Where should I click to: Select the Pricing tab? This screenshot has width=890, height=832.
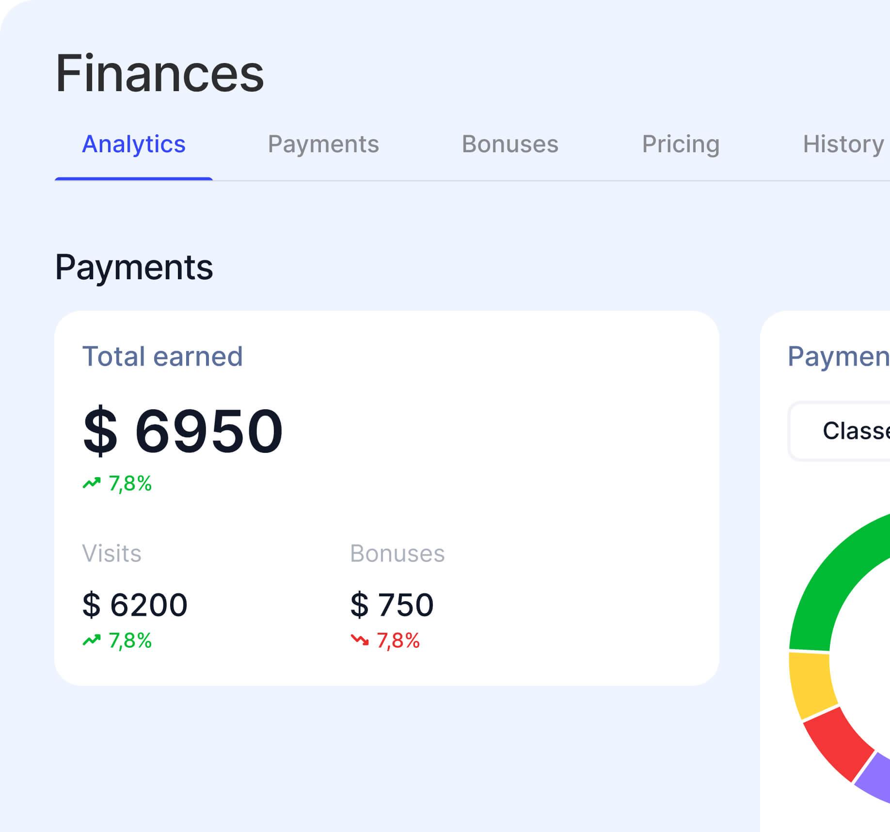click(x=681, y=144)
